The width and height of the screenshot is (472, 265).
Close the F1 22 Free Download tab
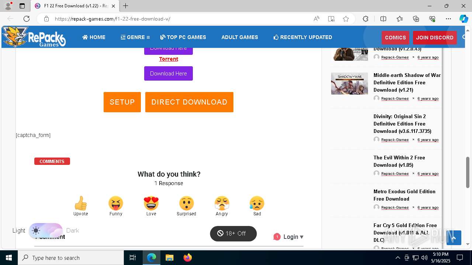(x=114, y=6)
